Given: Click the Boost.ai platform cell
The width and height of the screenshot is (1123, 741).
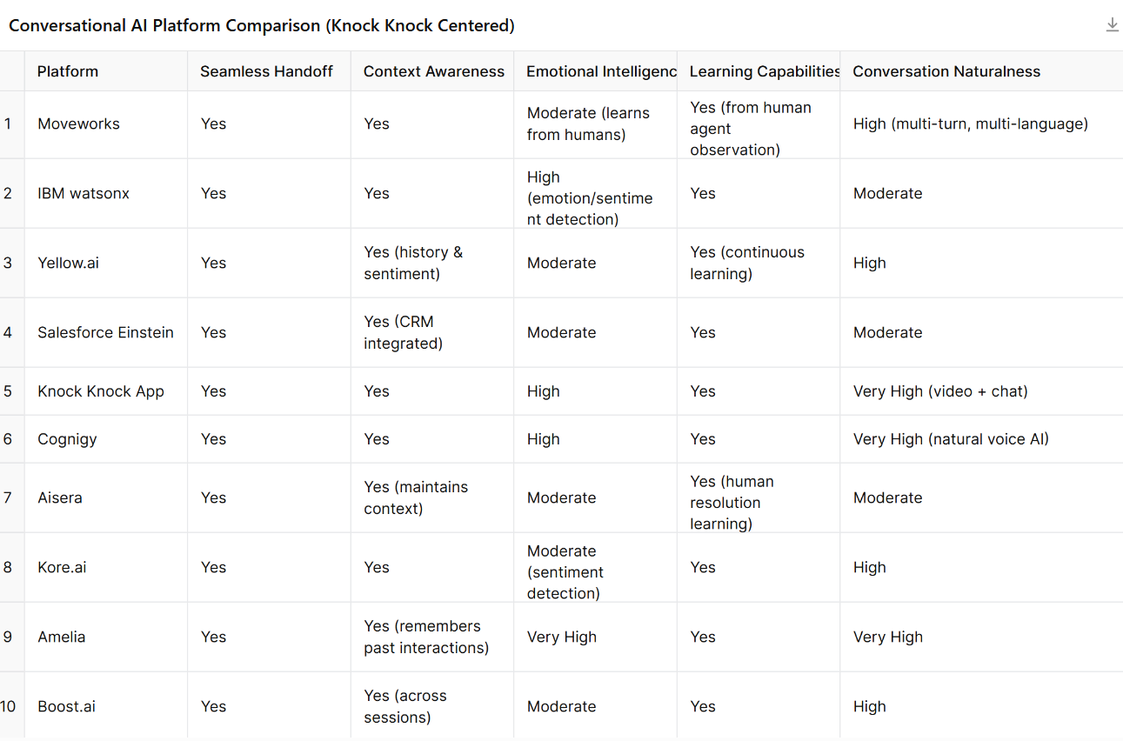Looking at the screenshot, I should click(66, 706).
